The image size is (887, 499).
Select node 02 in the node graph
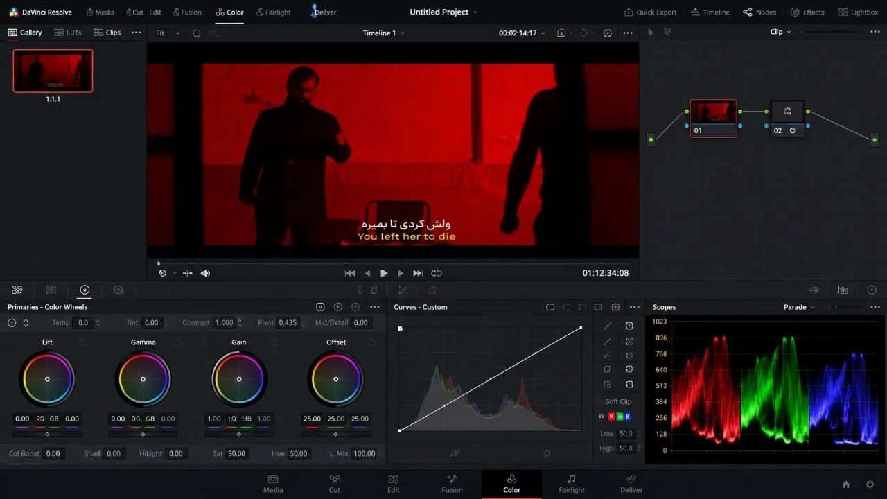coord(787,119)
